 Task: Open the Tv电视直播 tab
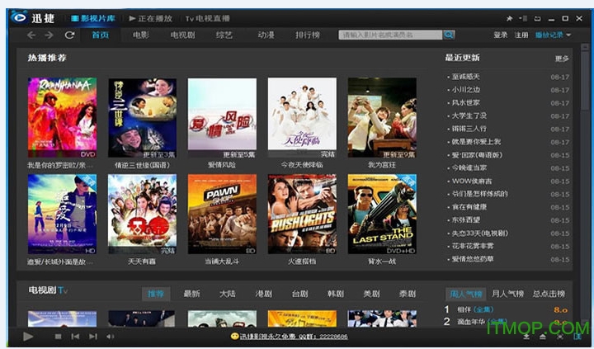[x=208, y=18]
